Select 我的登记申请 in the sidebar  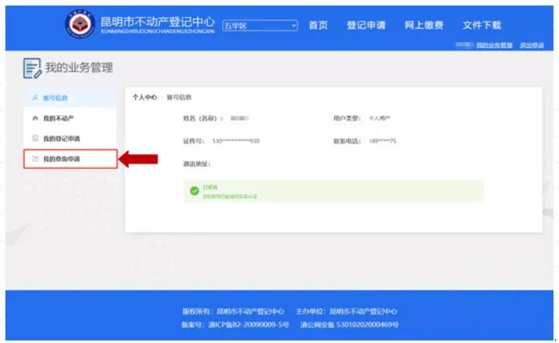[61, 138]
